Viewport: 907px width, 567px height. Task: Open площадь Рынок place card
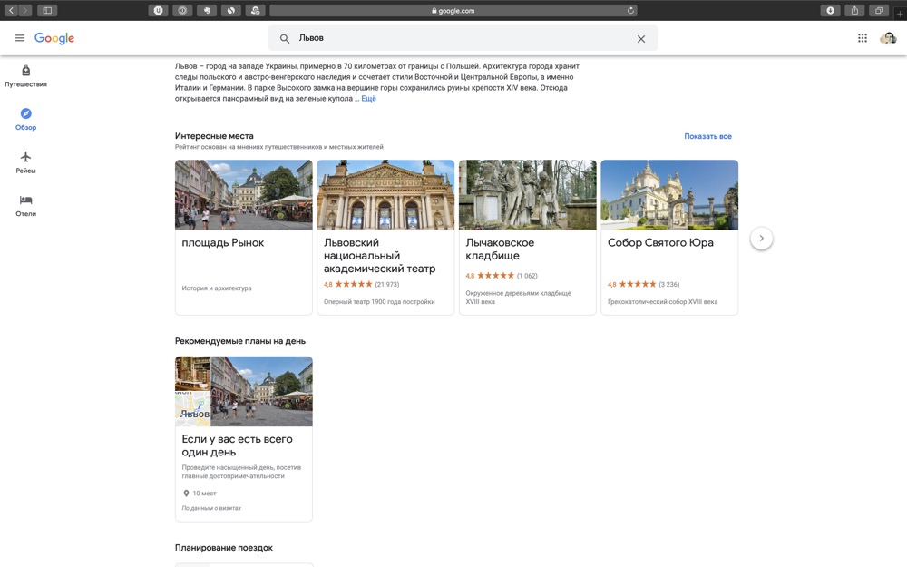tap(243, 238)
